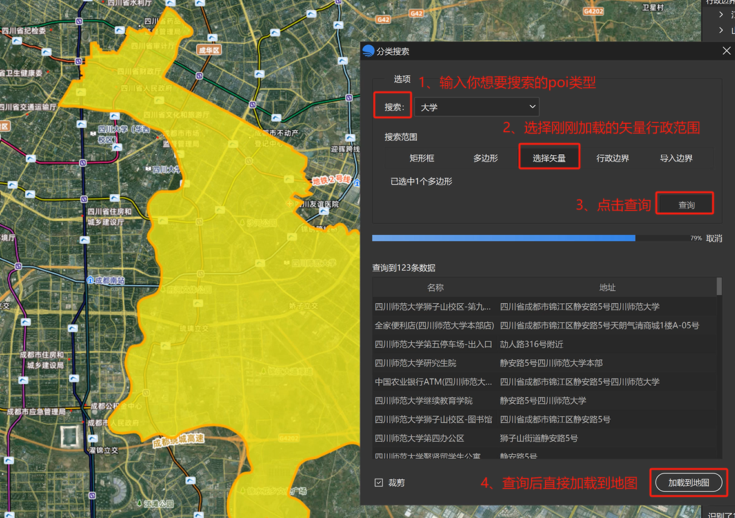Click the 成都市应急管理局 map label
The width and height of the screenshot is (735, 518).
pyautogui.click(x=36, y=412)
